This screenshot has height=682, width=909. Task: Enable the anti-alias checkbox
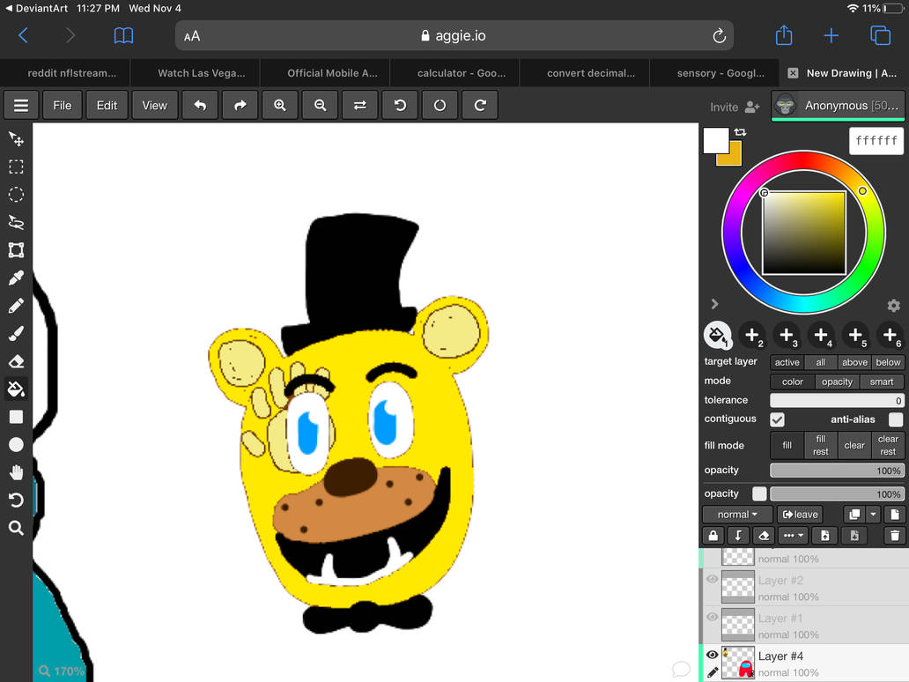click(x=896, y=419)
